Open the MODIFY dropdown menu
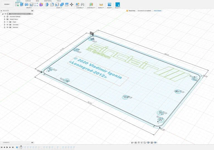This screenshot has height=150, width=214. click(59, 8)
